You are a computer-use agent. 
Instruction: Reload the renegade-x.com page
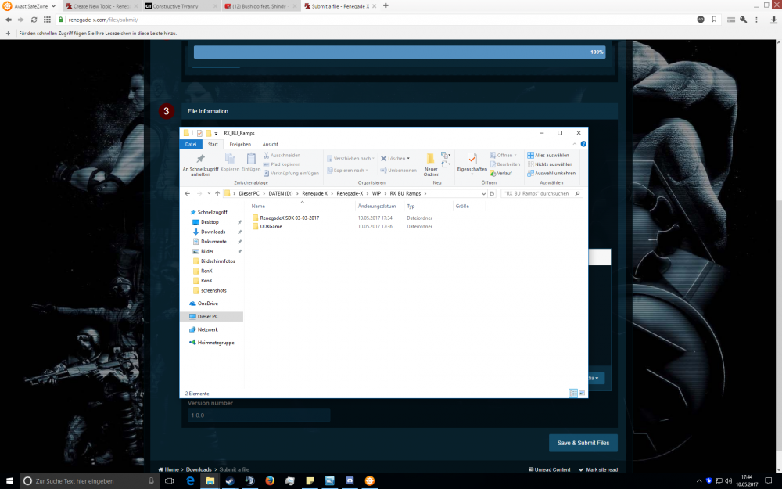34,20
